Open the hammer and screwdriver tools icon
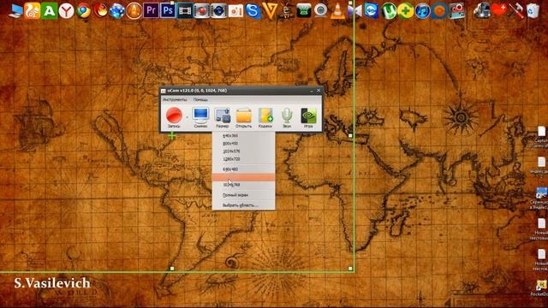Viewport: 548px width, 308px height. [515, 11]
